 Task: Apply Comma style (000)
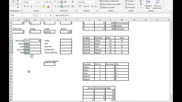88,7
